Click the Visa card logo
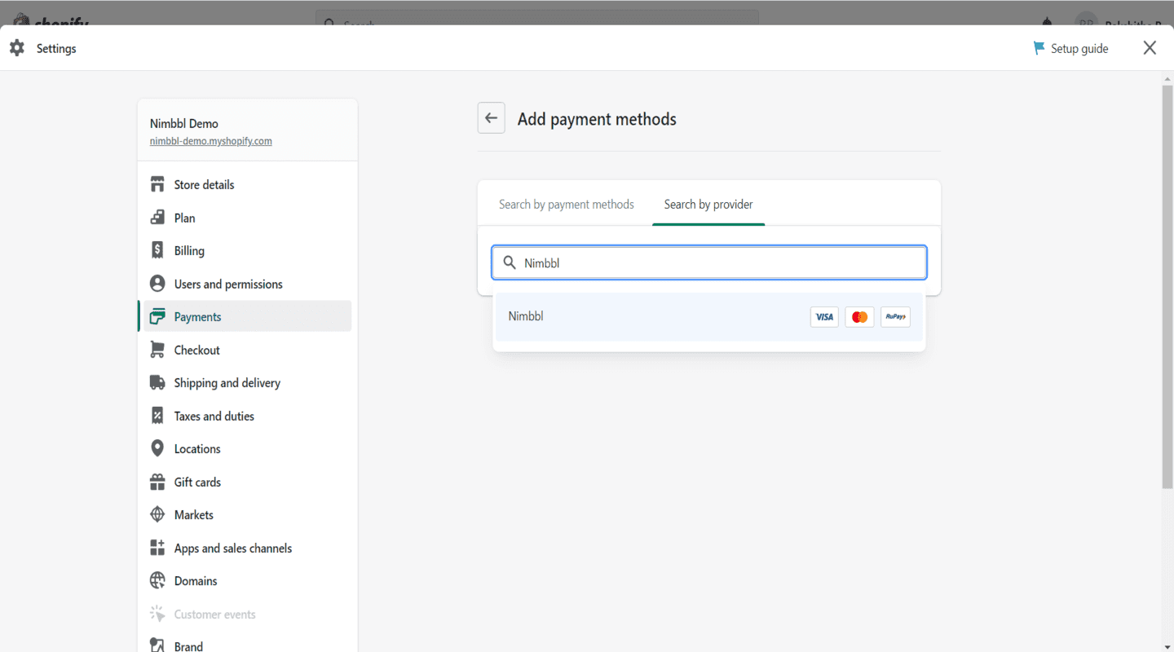The width and height of the screenshot is (1174, 652). click(x=824, y=317)
